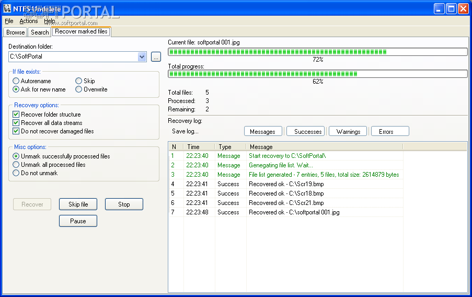This screenshot has height=297, width=472.
Task: Select the Skip radio option
Action: (85, 81)
